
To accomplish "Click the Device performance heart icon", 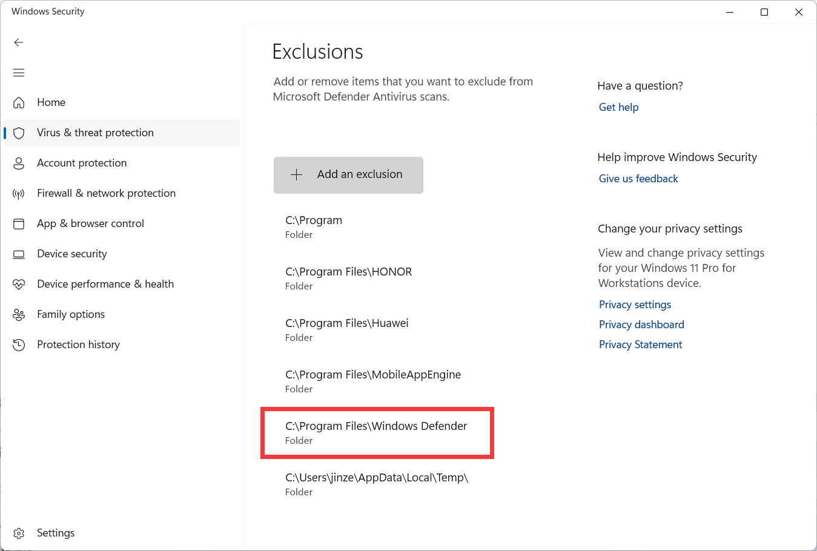I will pos(19,284).
